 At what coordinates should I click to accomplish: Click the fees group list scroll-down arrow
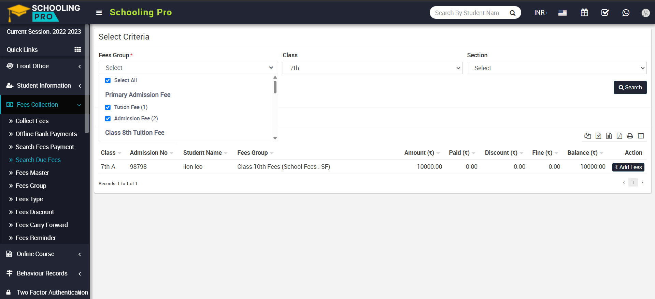click(x=275, y=138)
